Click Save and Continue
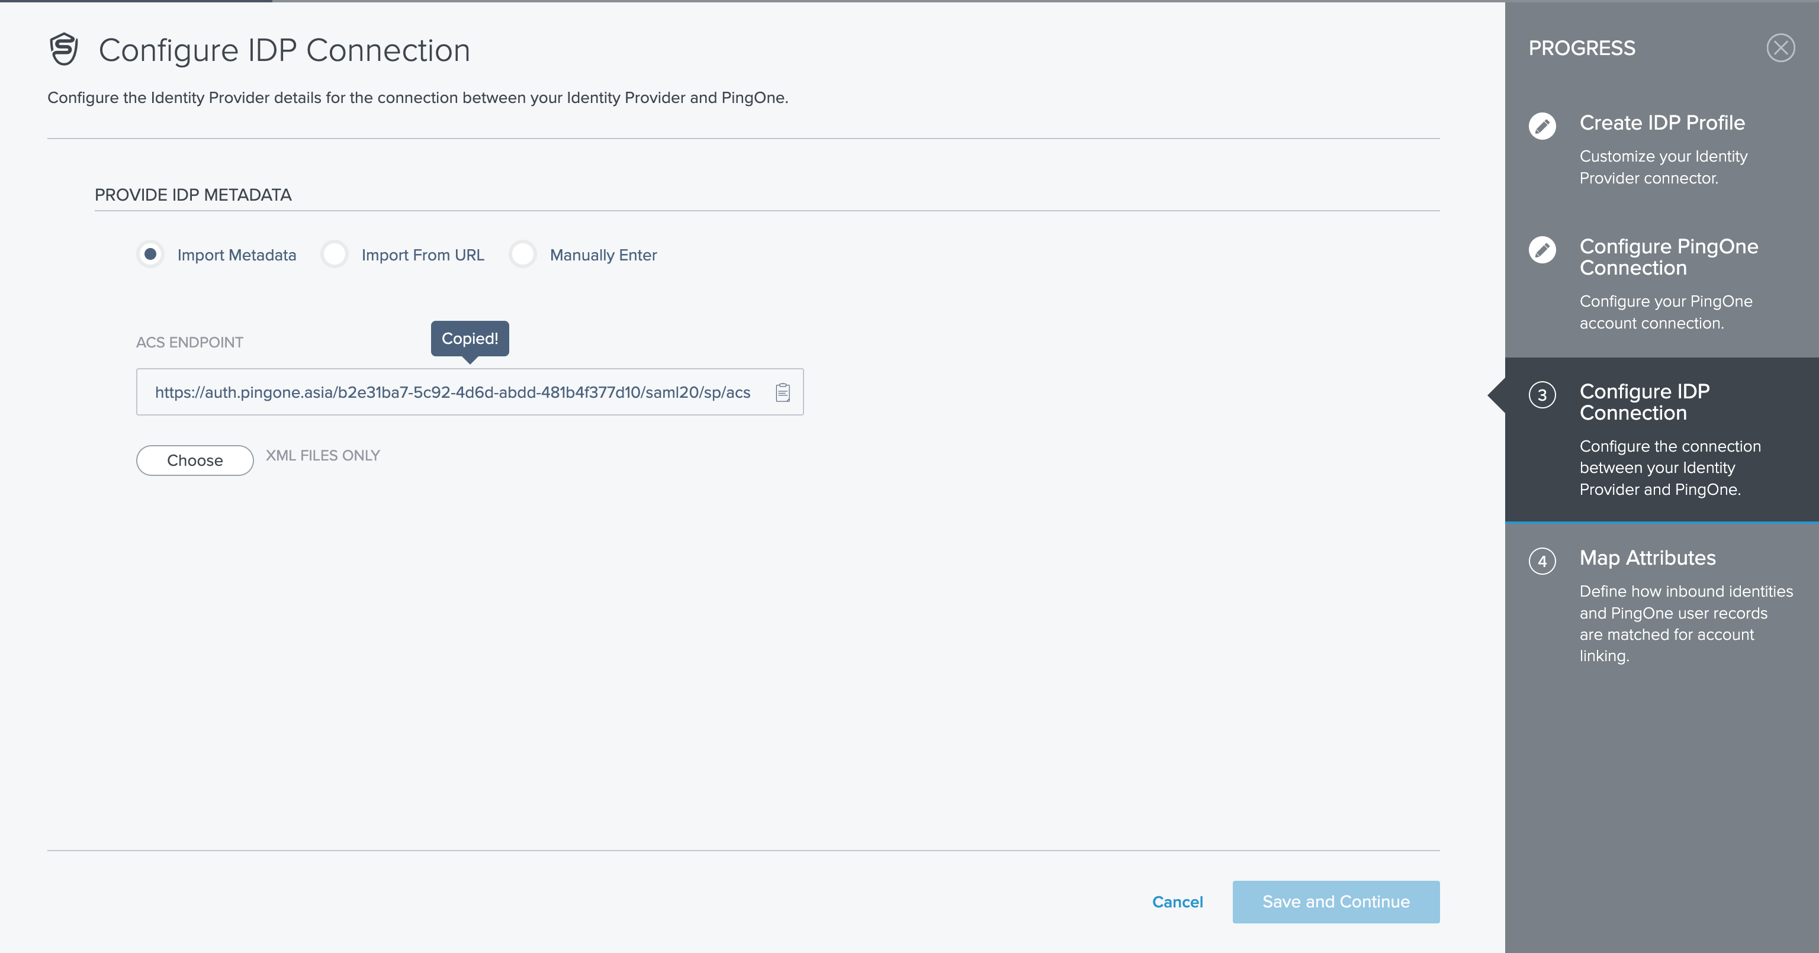The width and height of the screenshot is (1819, 953). [x=1335, y=902]
